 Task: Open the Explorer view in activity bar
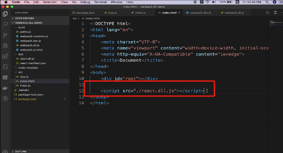click(5, 14)
